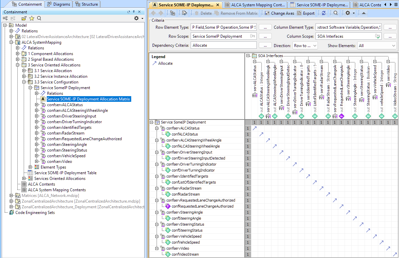Open the Direction dropdown
Viewport: 399px width, 258px height.
coord(305,46)
